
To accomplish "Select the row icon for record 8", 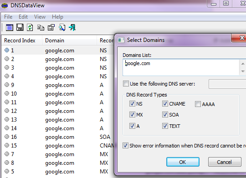I will coord(7,163).
